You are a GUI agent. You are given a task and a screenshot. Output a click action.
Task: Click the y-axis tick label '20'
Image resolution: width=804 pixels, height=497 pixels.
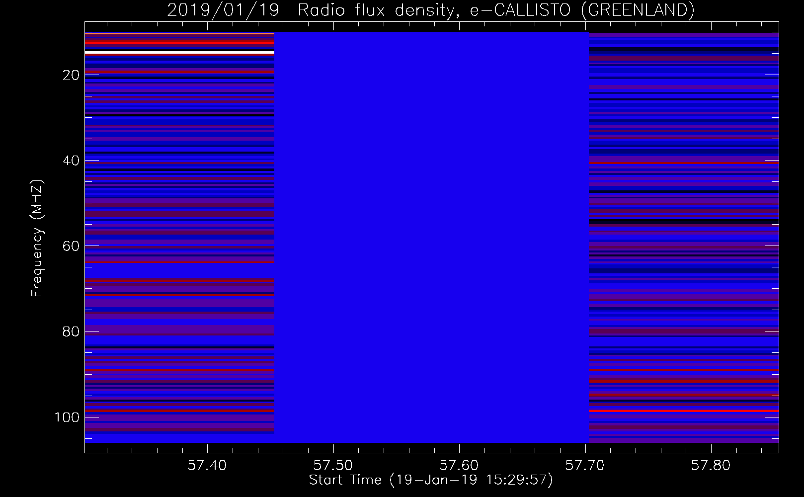(x=72, y=76)
